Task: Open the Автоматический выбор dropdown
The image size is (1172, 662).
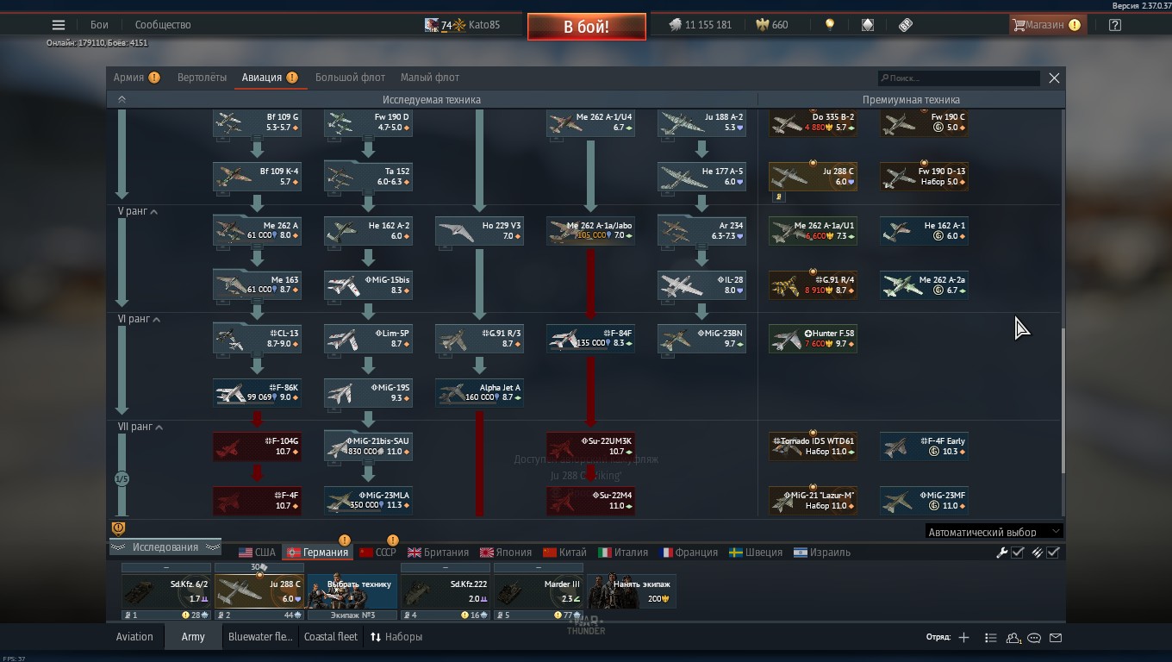Action: point(994,532)
